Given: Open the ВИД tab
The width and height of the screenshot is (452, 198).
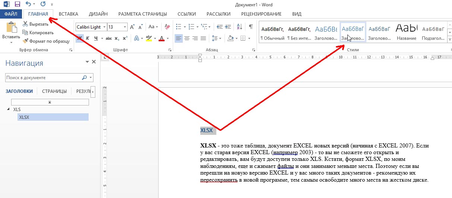Looking at the screenshot, I should click(297, 14).
